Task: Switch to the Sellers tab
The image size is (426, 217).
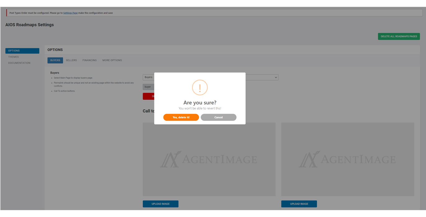Action: pyautogui.click(x=71, y=60)
